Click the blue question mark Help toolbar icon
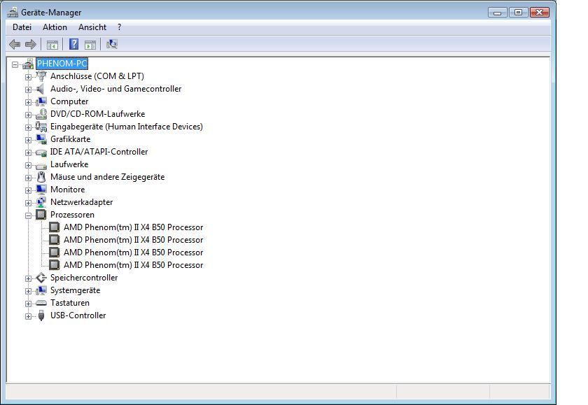Viewport: 588px width, 405px height. [74, 44]
